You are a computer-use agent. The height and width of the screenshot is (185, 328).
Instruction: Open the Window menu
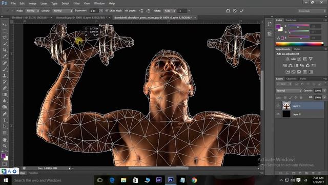[99, 4]
